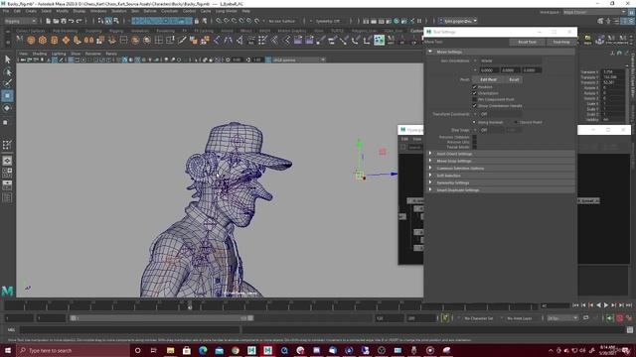This screenshot has height=357, width=636.
Task: Select the Lasso tool in left toolbox
Action: (x=7, y=72)
